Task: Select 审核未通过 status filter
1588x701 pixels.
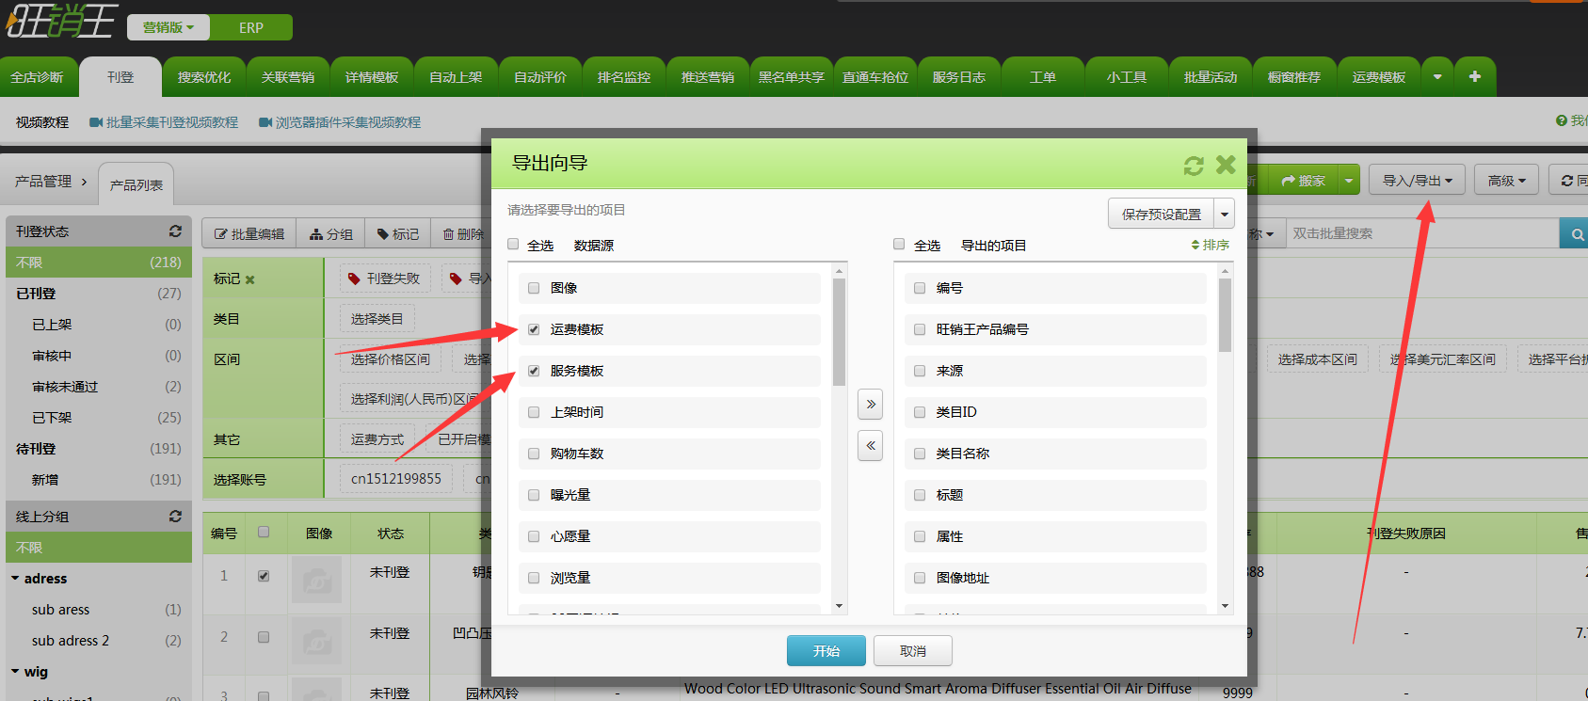Action: 65,386
